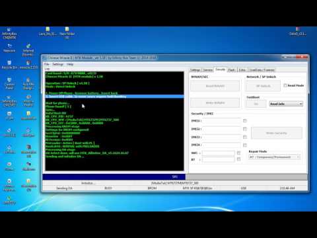The width and height of the screenshot is (317, 238).
Task: Click the IMEI3 input field
Action: (x=222, y=137)
